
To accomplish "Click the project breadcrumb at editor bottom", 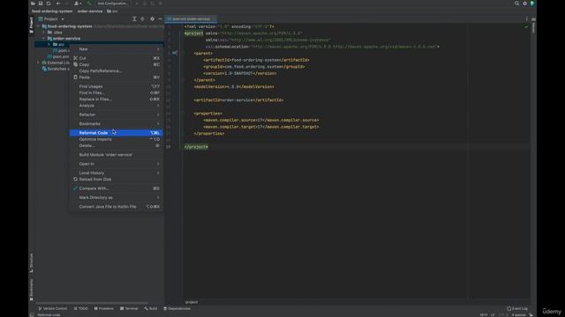I will (192, 302).
